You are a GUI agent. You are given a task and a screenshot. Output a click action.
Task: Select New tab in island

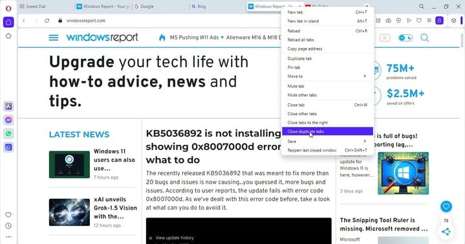click(327, 21)
